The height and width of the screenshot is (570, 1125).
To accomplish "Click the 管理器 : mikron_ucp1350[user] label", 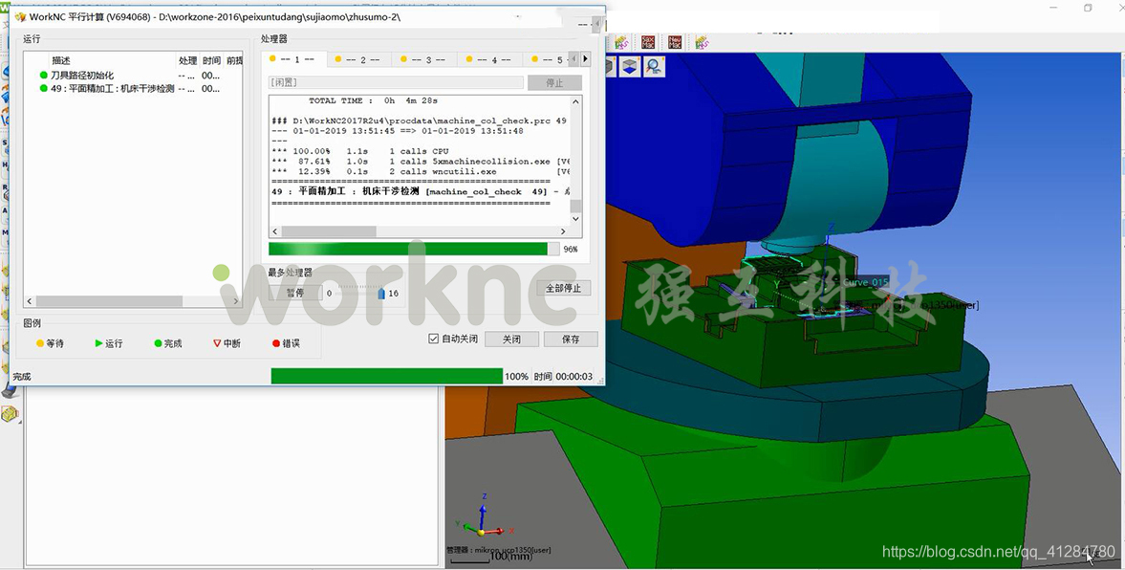I will (x=499, y=550).
